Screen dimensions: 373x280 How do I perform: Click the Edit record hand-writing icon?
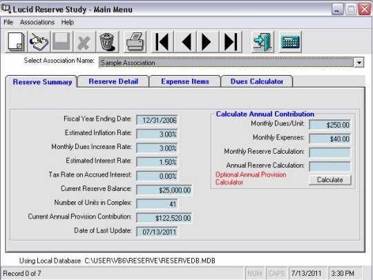39,42
